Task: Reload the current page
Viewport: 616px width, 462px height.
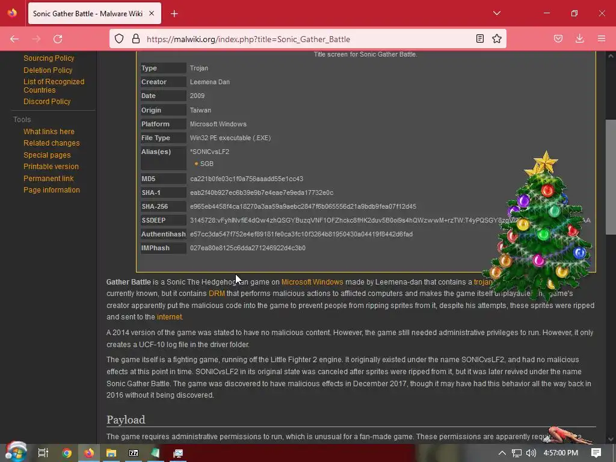Action: pos(58,39)
